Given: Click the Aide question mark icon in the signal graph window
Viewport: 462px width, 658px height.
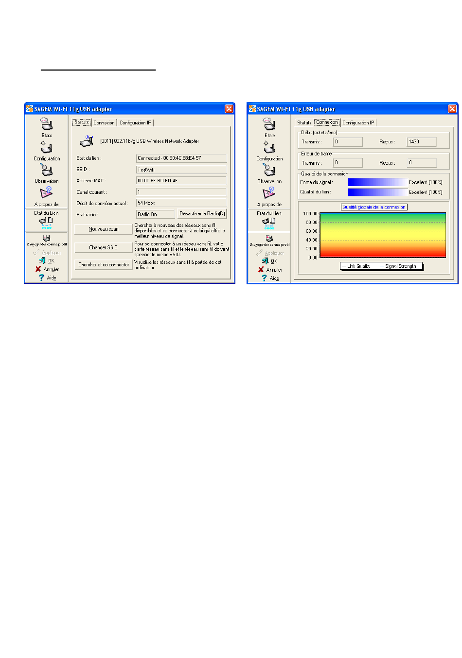Looking at the screenshot, I should coord(265,277).
